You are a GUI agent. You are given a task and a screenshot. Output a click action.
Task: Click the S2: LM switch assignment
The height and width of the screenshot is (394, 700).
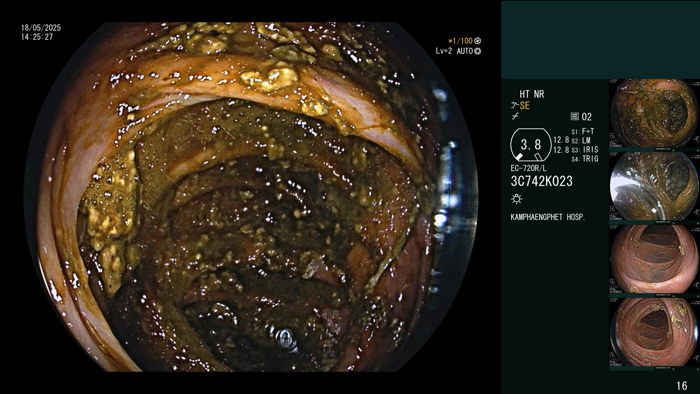coord(581,140)
